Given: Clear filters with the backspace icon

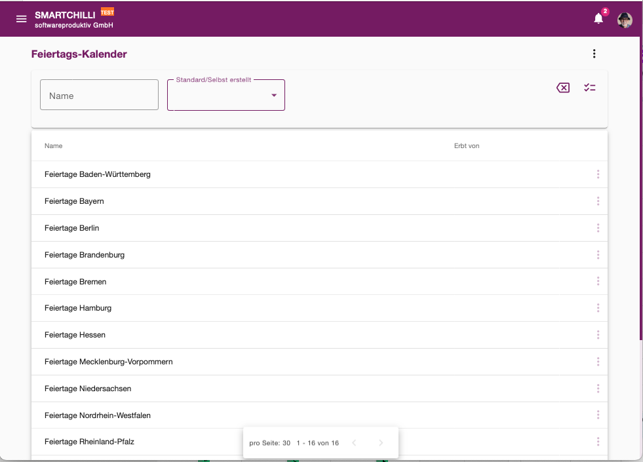Looking at the screenshot, I should 563,87.
